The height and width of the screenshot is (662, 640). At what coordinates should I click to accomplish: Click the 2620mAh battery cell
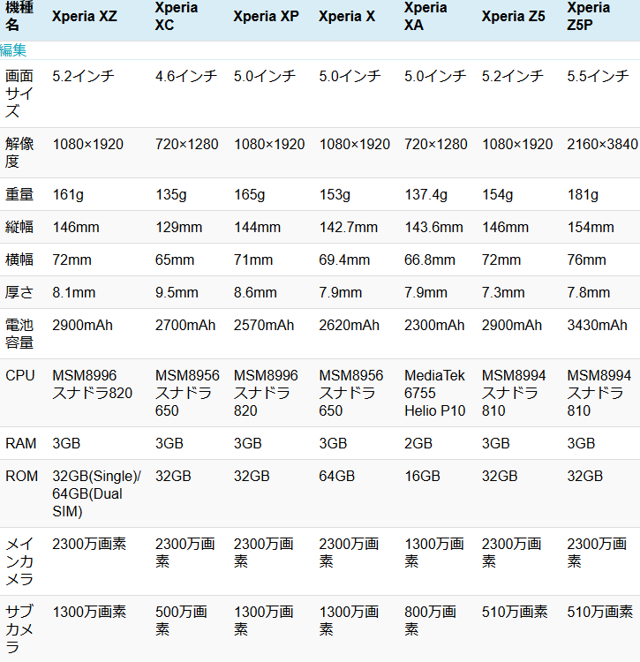pyautogui.click(x=349, y=325)
